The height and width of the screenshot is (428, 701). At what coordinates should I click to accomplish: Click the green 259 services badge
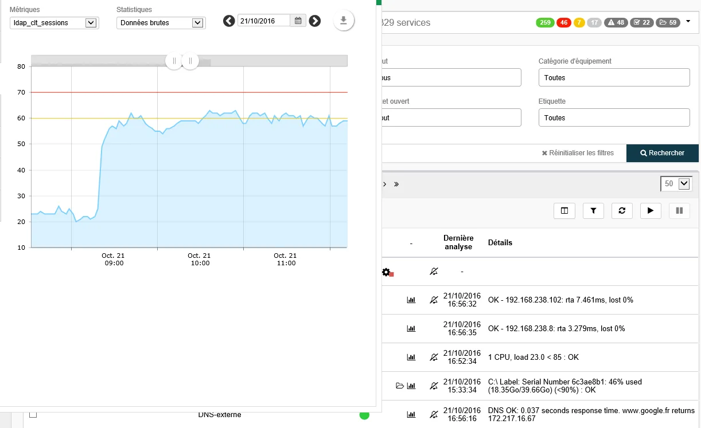(x=545, y=23)
